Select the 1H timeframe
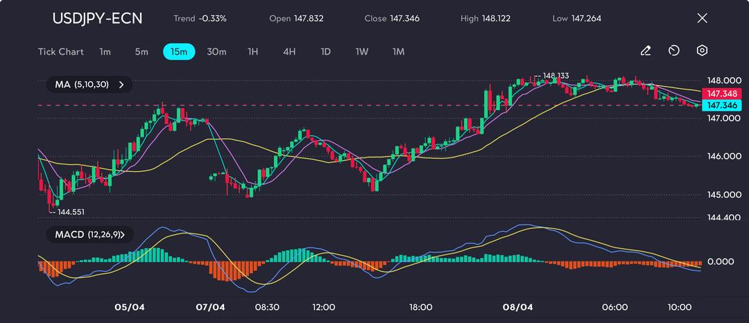The image size is (749, 323). point(252,51)
